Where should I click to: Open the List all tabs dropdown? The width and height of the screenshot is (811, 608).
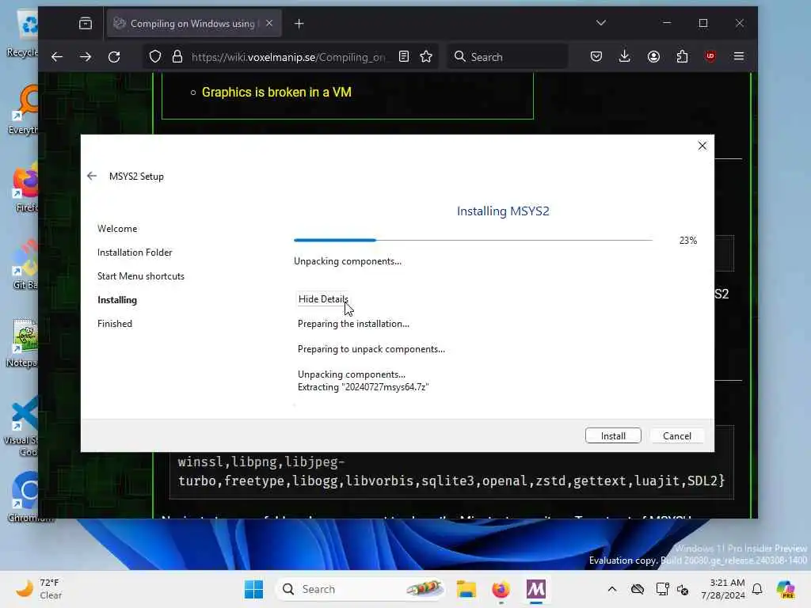600,23
